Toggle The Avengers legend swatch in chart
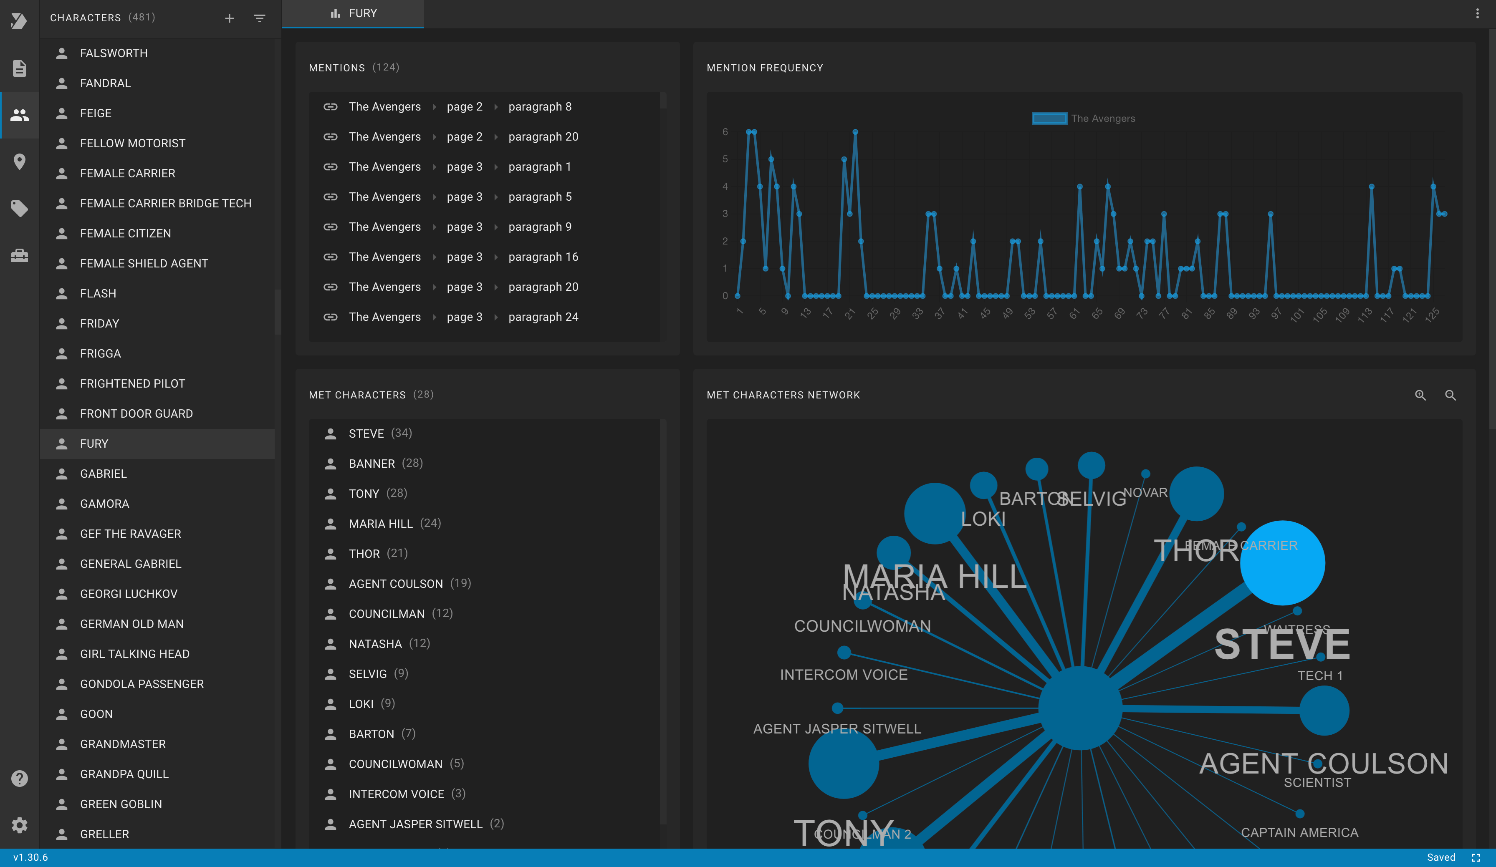1496x867 pixels. coord(1049,118)
